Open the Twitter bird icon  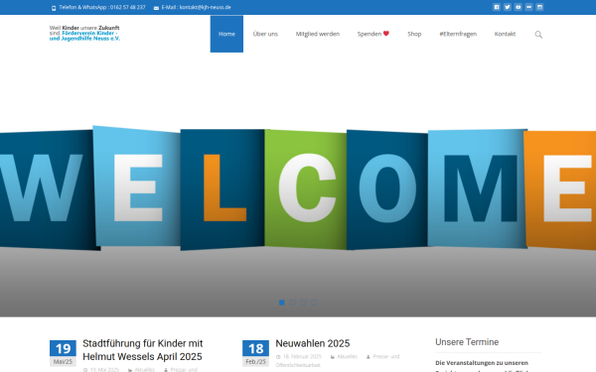(x=507, y=7)
